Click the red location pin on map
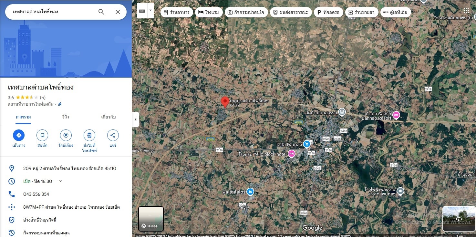The image size is (476, 237). [225, 102]
